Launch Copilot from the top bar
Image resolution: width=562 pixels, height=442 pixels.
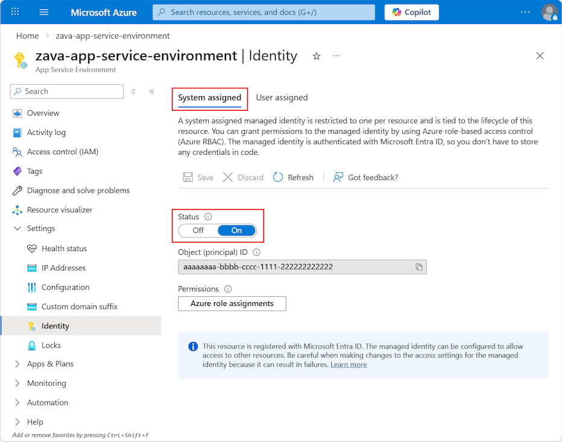click(x=411, y=12)
